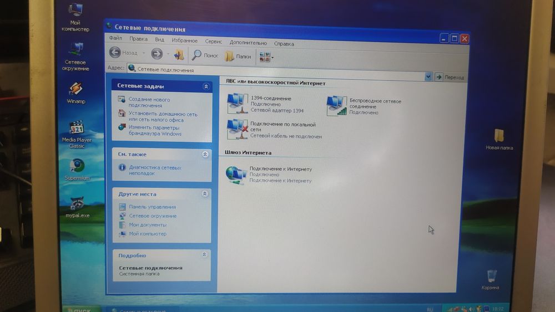The image size is (555, 312).
Task: Open the Forward button history dropdown arrow
Action: pyautogui.click(x=168, y=54)
